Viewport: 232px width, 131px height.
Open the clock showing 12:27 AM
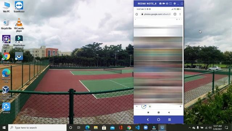coord(217,128)
